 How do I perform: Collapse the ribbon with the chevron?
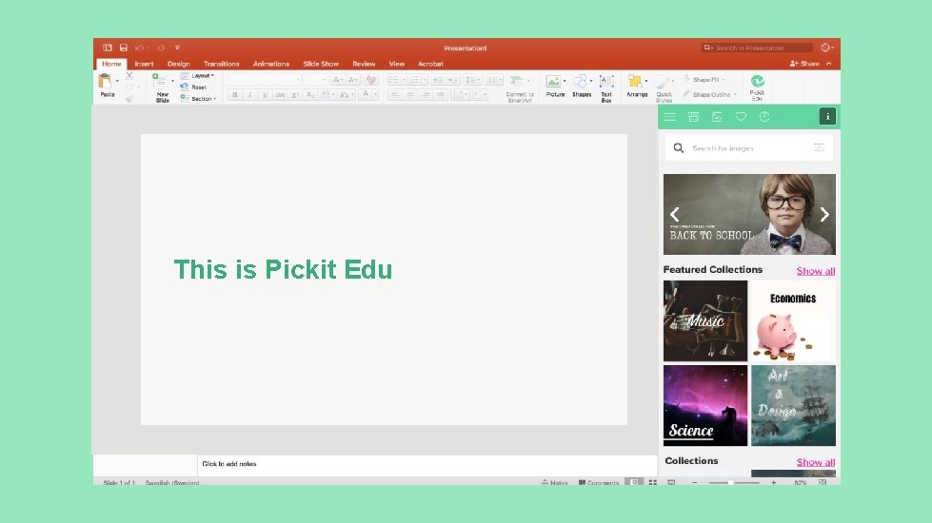828,64
